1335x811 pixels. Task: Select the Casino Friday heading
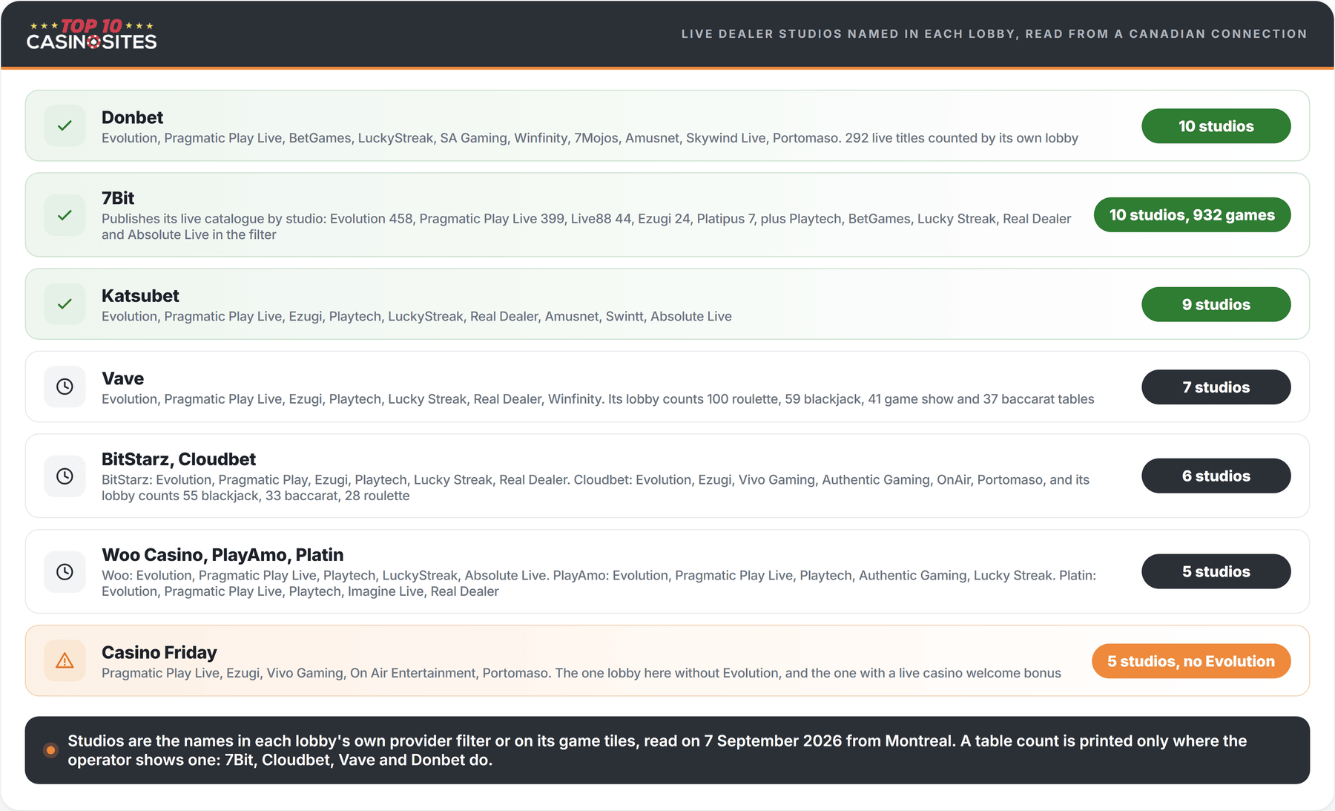(159, 652)
